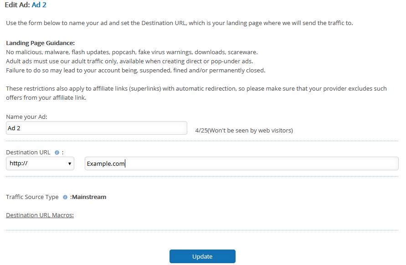Open the http:// protocol dropdown
This screenshot has height=265, width=406.
[x=40, y=163]
